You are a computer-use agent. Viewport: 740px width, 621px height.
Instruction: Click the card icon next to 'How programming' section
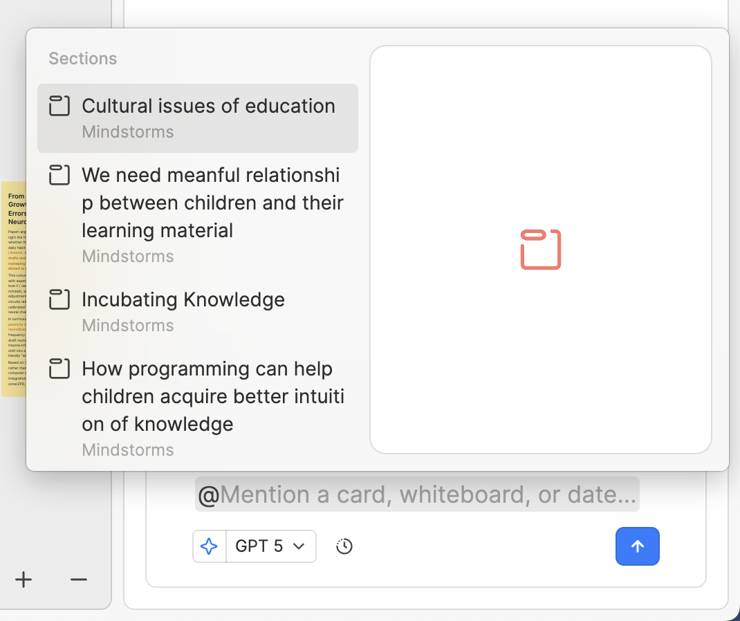tap(59, 369)
